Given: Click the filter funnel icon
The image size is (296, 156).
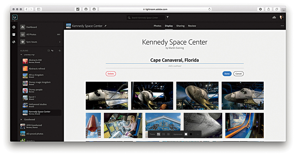Looking at the screenshot, I should (x=167, y=17).
